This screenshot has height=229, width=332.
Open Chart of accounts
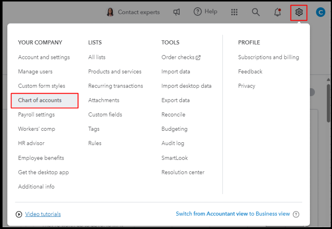(x=40, y=100)
